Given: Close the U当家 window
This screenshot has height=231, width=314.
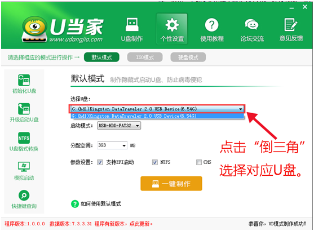Looking at the screenshot, I should (305, 7).
